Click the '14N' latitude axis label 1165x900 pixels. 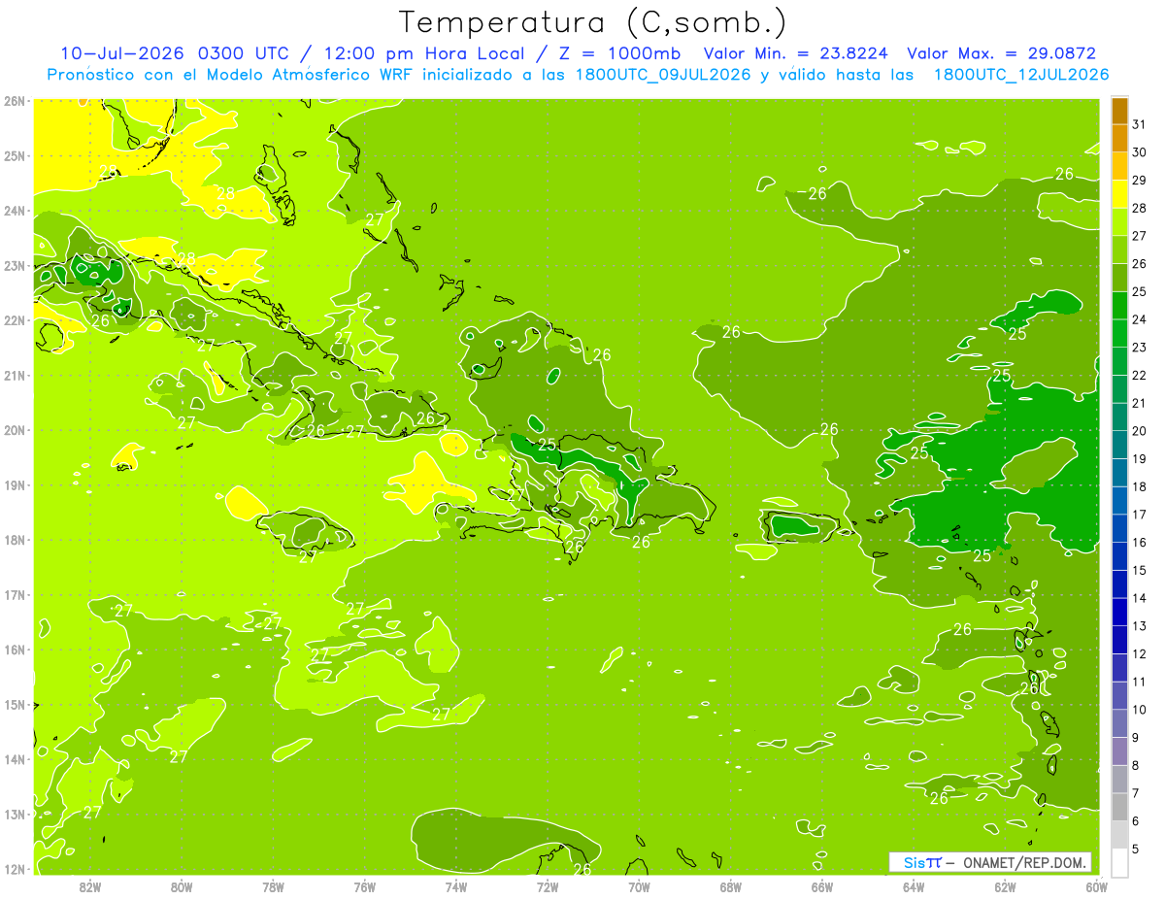(x=14, y=759)
